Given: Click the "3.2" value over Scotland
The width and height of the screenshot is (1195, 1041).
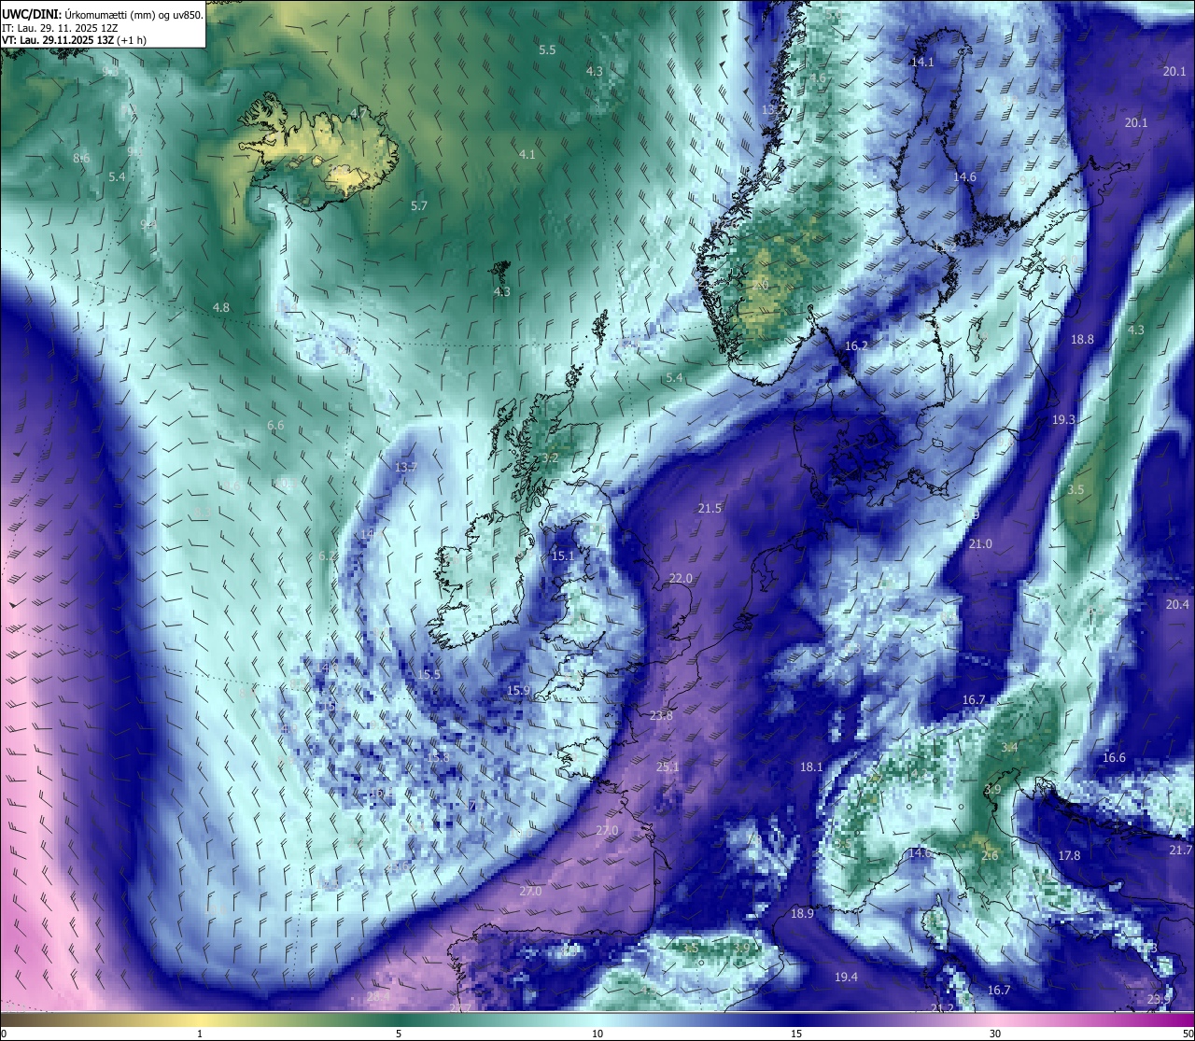Looking at the screenshot, I should (x=550, y=457).
